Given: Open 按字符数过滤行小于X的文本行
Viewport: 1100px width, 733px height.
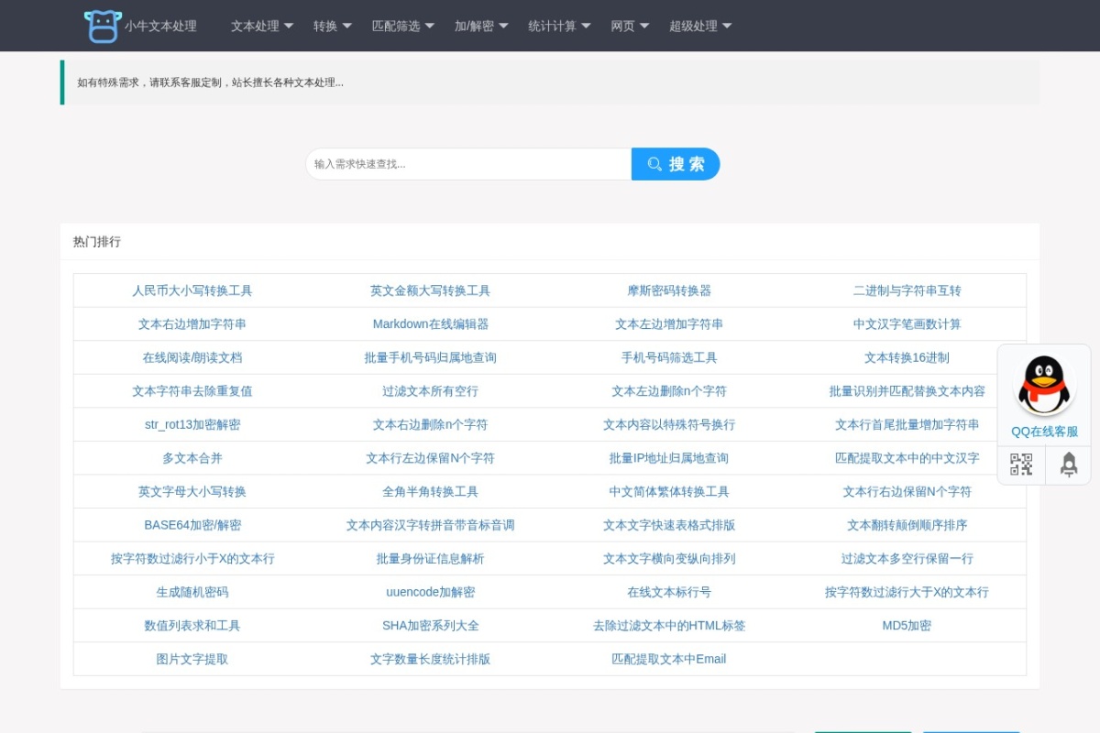Looking at the screenshot, I should 192,558.
